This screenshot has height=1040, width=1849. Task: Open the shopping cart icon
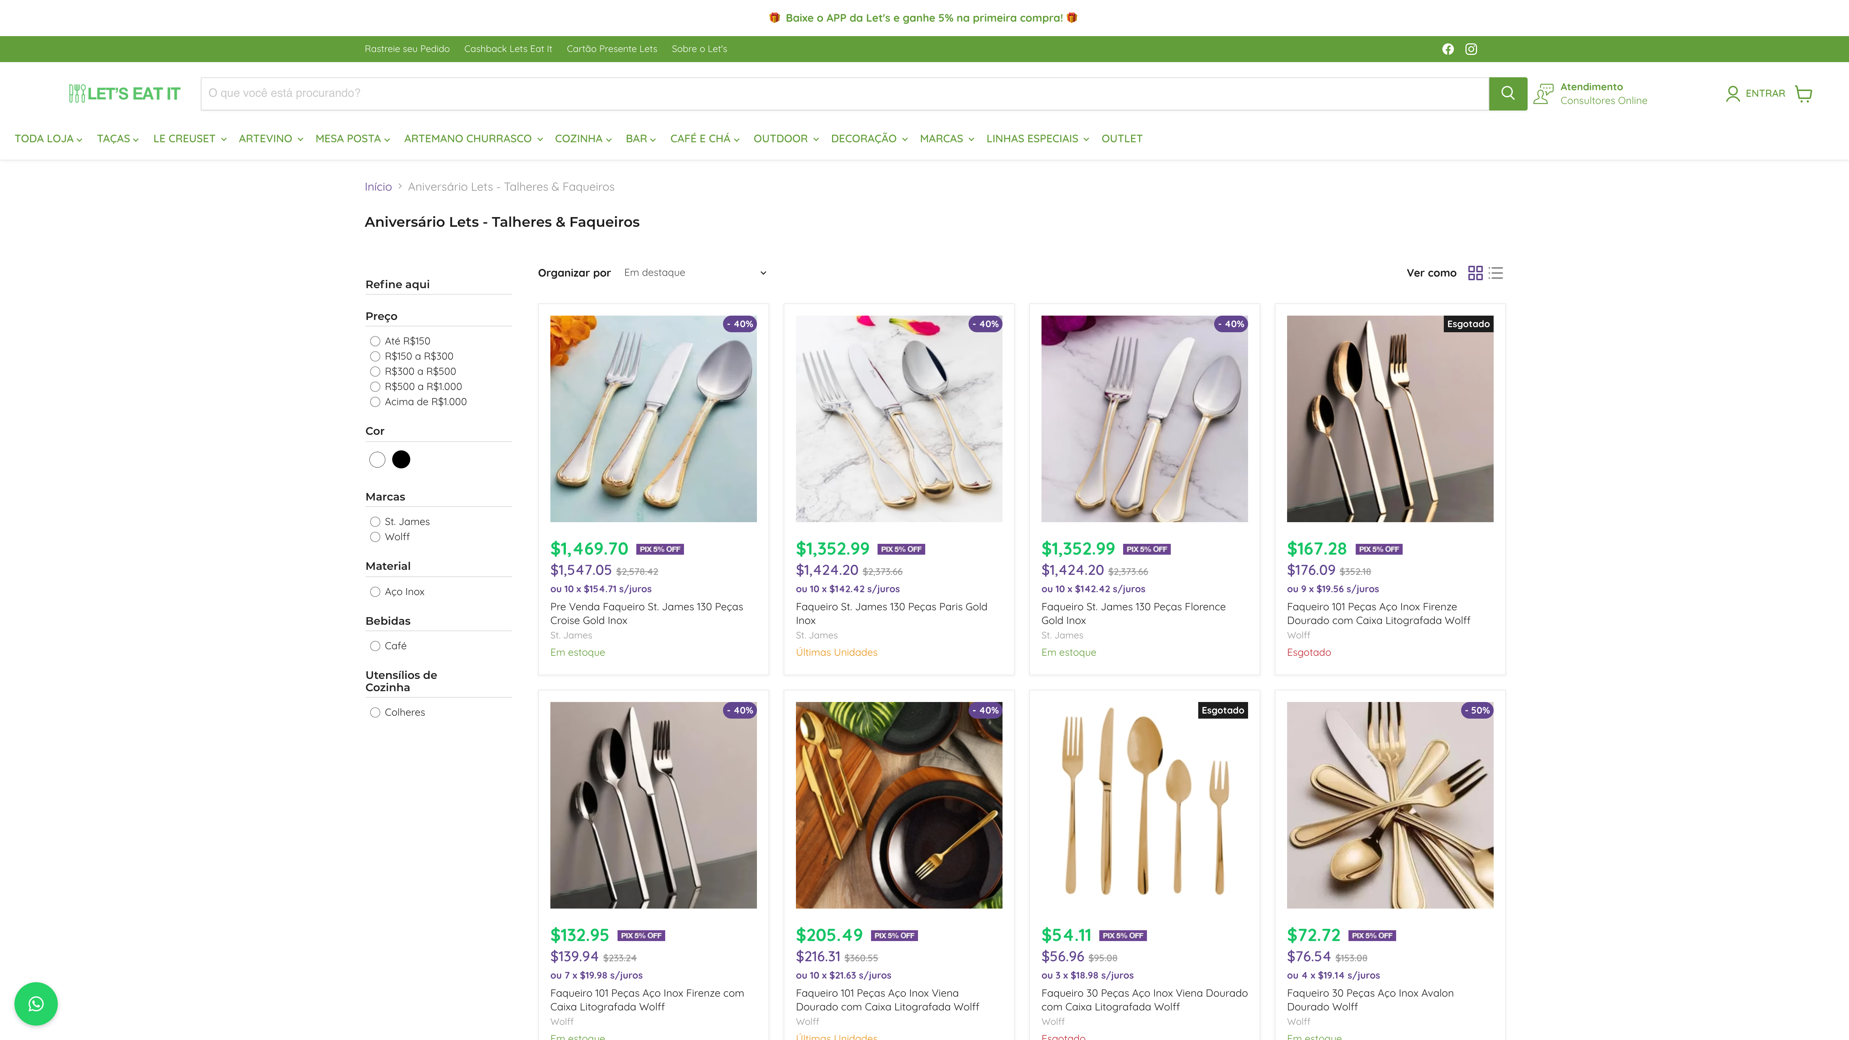[1803, 93]
